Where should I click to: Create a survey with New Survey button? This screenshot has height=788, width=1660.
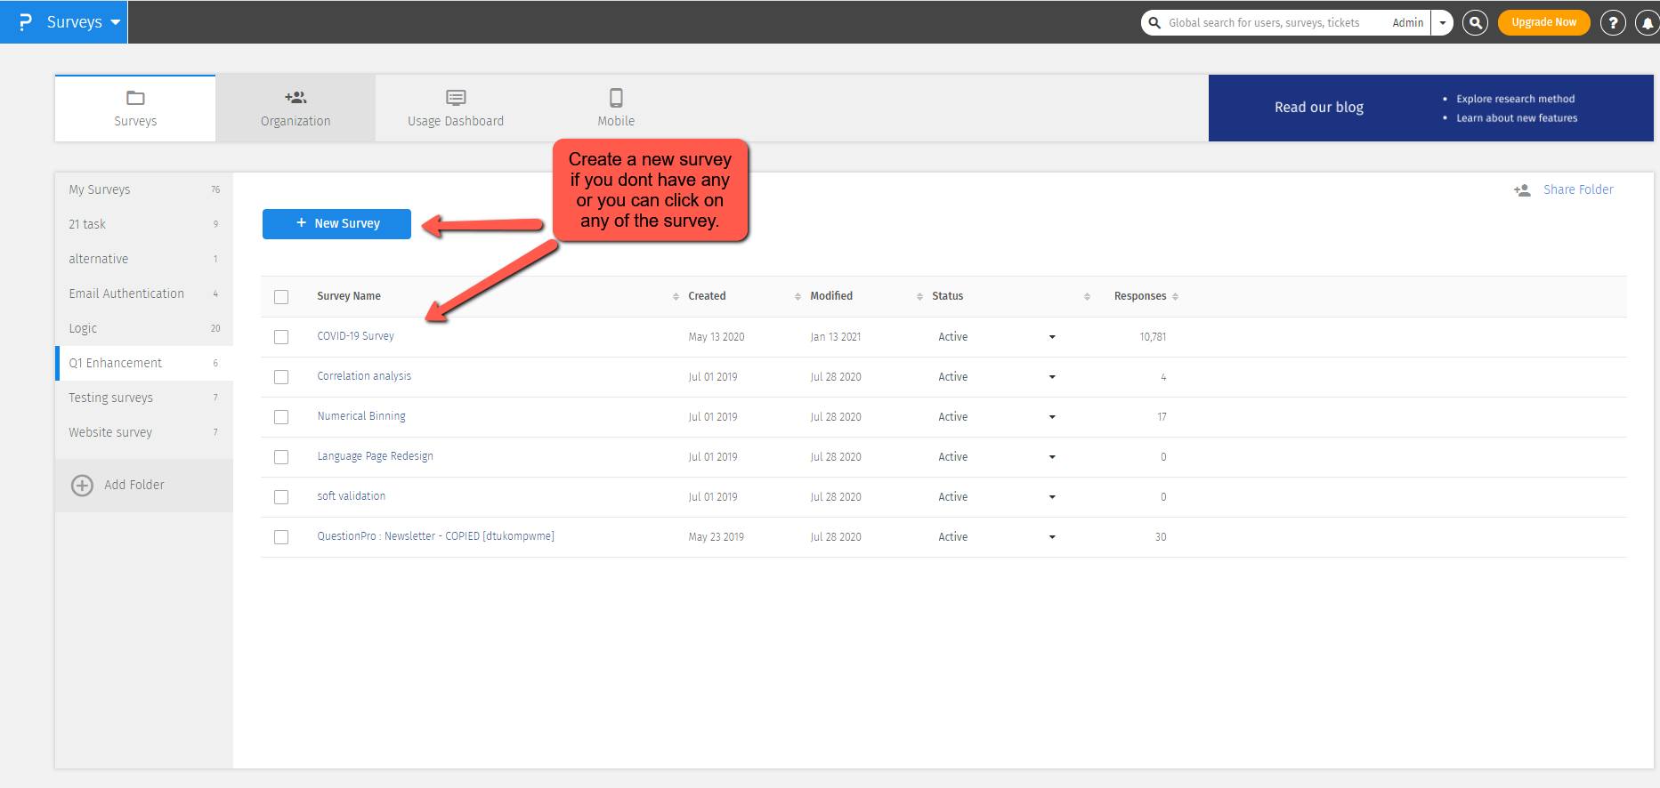[x=336, y=224]
